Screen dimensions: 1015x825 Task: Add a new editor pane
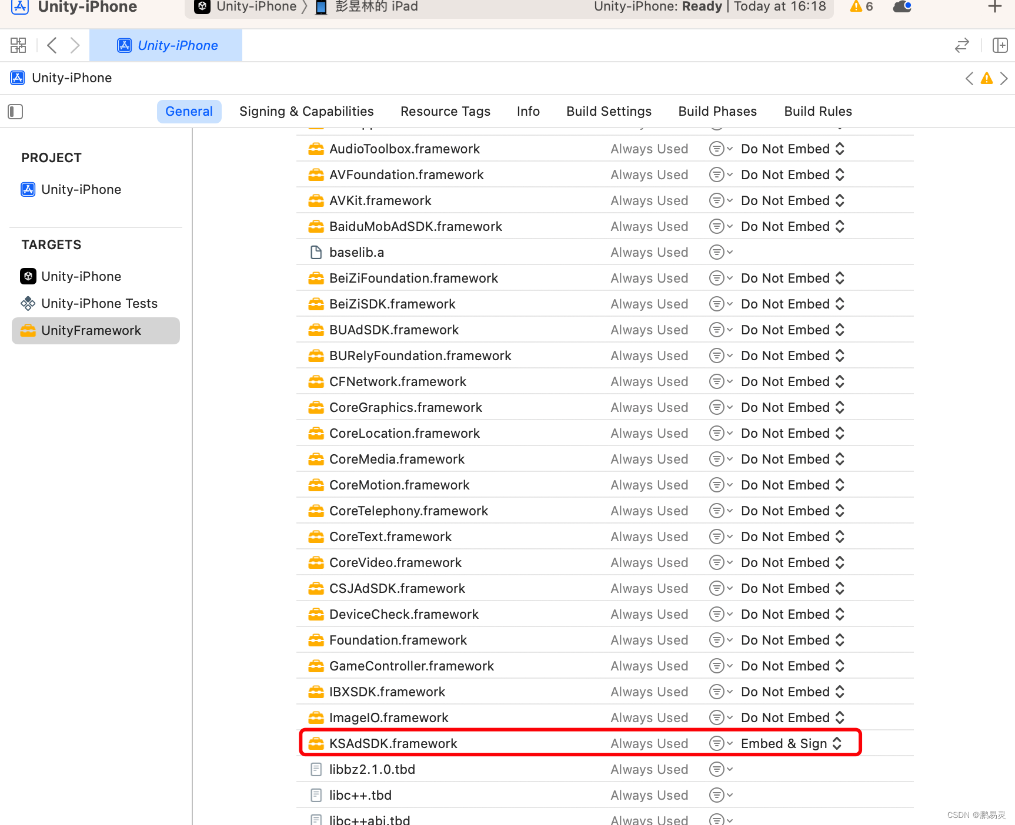point(1000,45)
